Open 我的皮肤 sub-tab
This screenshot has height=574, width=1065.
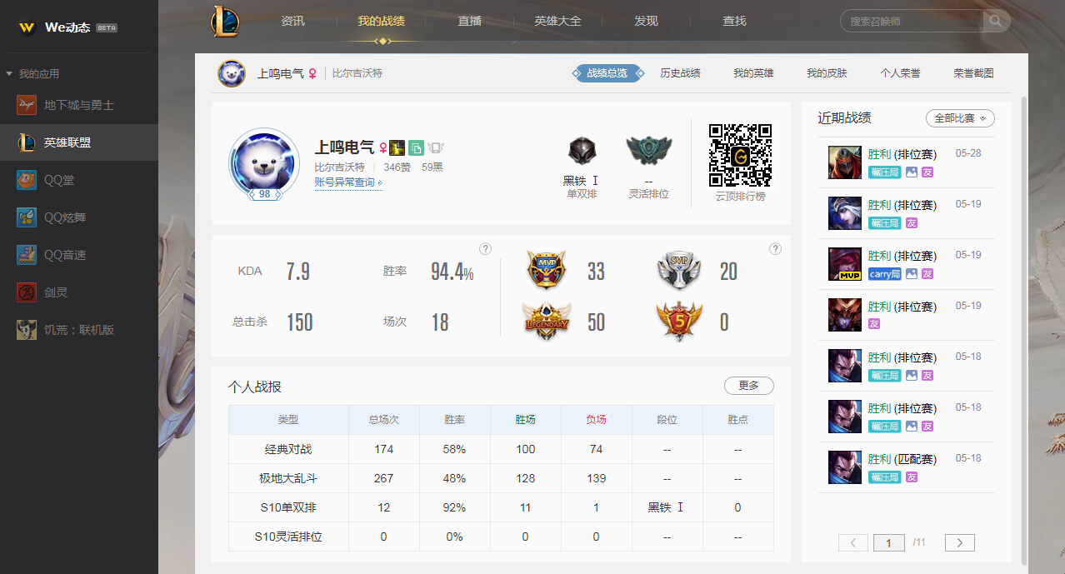coord(827,73)
